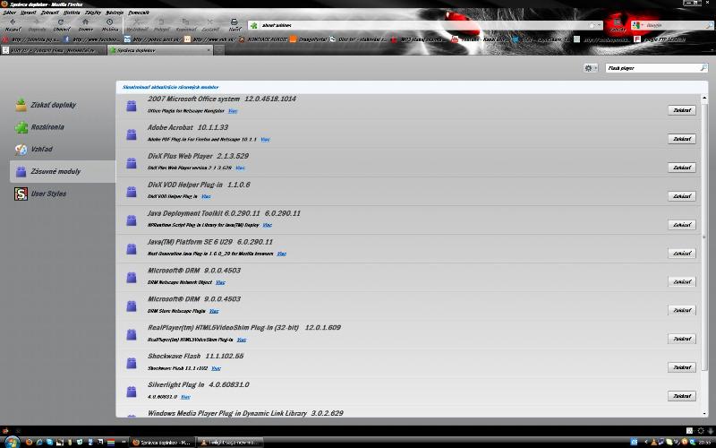Open the Zobraziť menu

pos(50,13)
